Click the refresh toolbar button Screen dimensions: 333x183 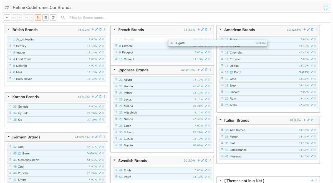point(53,17)
